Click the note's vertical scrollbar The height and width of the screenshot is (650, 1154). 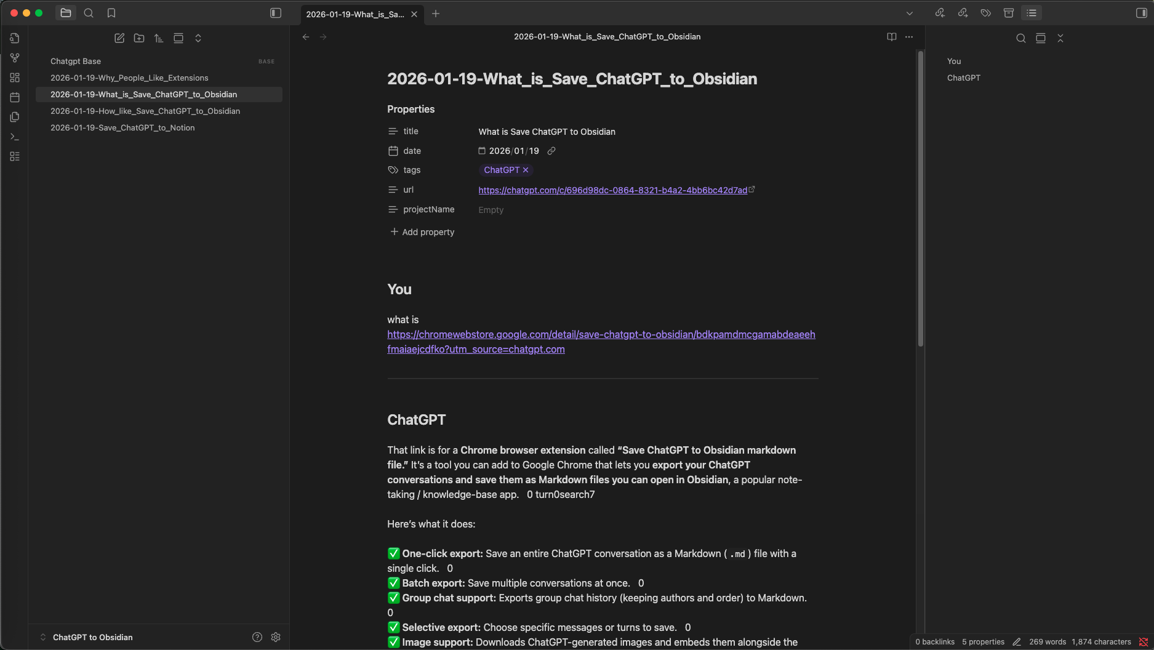click(x=921, y=197)
